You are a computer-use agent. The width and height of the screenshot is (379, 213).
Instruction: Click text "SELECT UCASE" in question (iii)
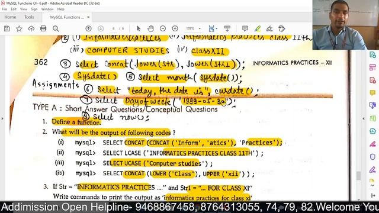click(x=122, y=163)
